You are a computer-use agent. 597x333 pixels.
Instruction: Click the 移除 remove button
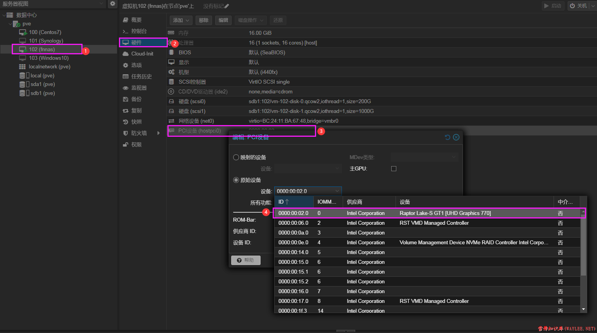point(204,20)
